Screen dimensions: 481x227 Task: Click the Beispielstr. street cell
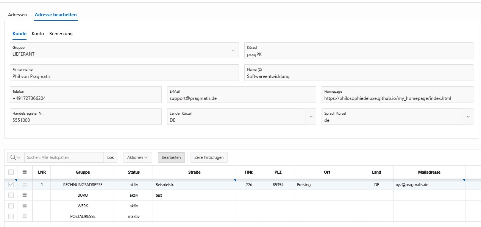tap(194, 185)
